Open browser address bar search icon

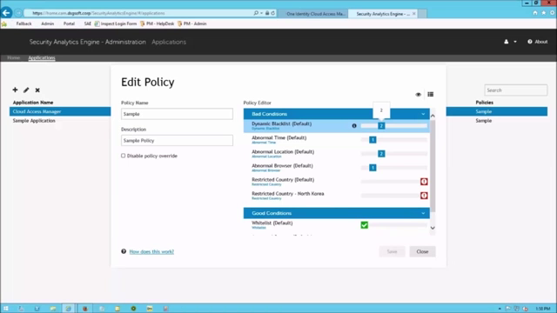tap(256, 13)
